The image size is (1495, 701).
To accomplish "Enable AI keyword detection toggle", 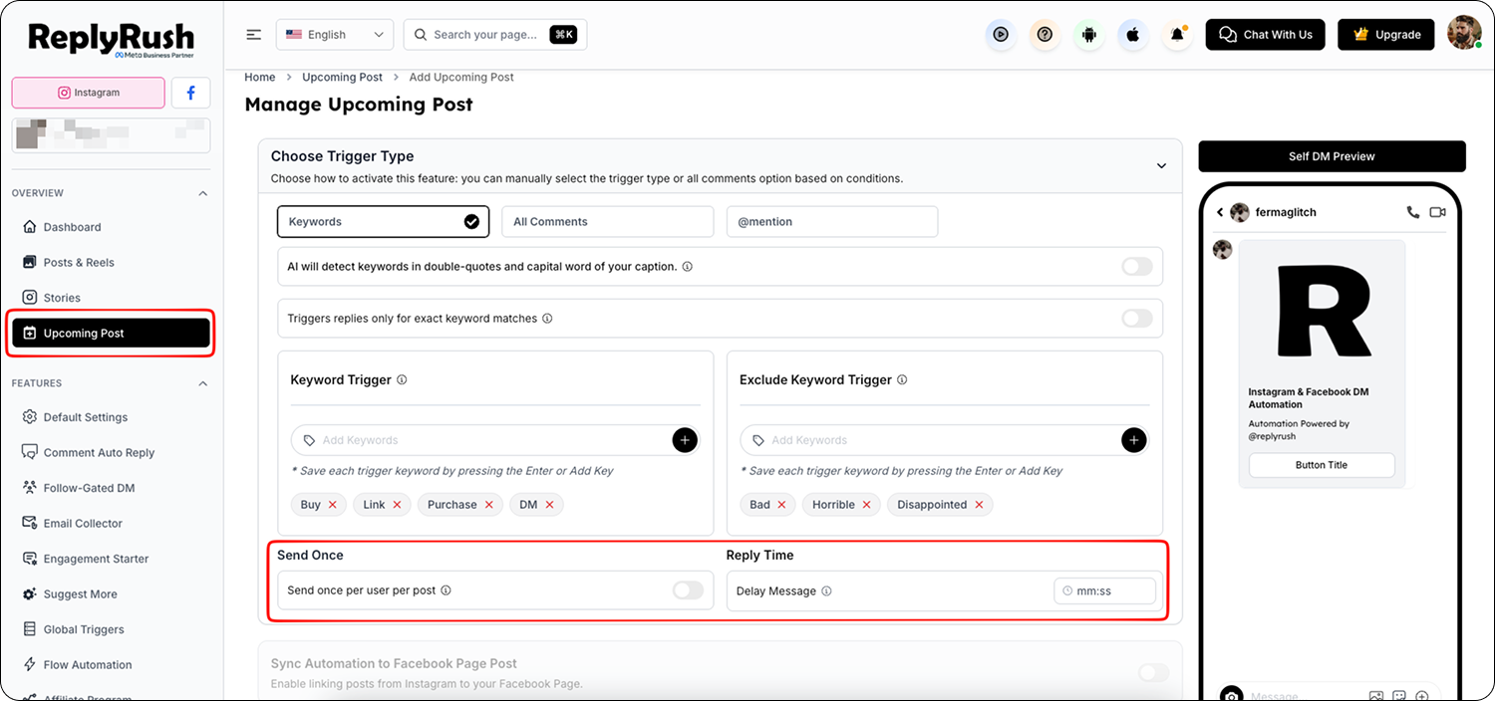I will click(x=1137, y=267).
